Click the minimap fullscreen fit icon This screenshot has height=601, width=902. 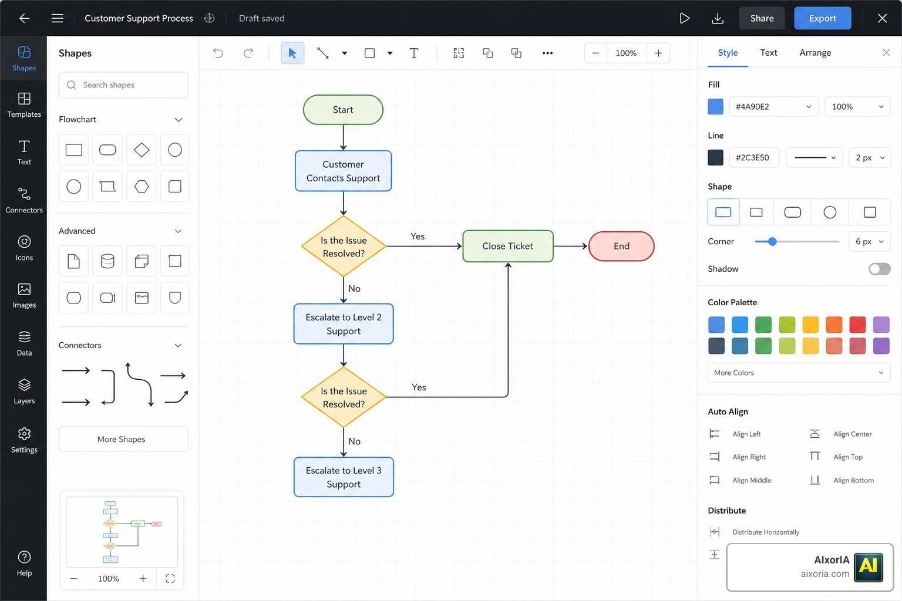(x=170, y=579)
